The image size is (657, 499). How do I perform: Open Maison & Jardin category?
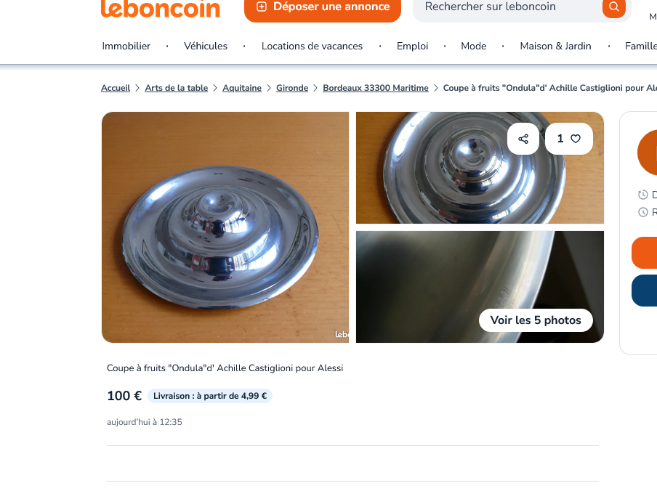pyautogui.click(x=555, y=46)
